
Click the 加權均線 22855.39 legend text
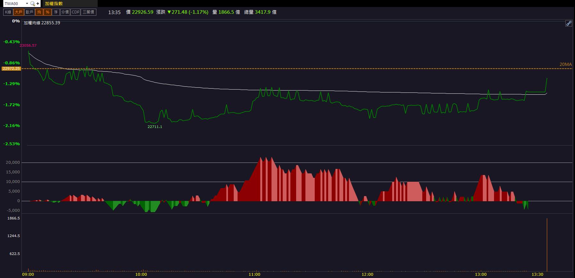[42, 23]
